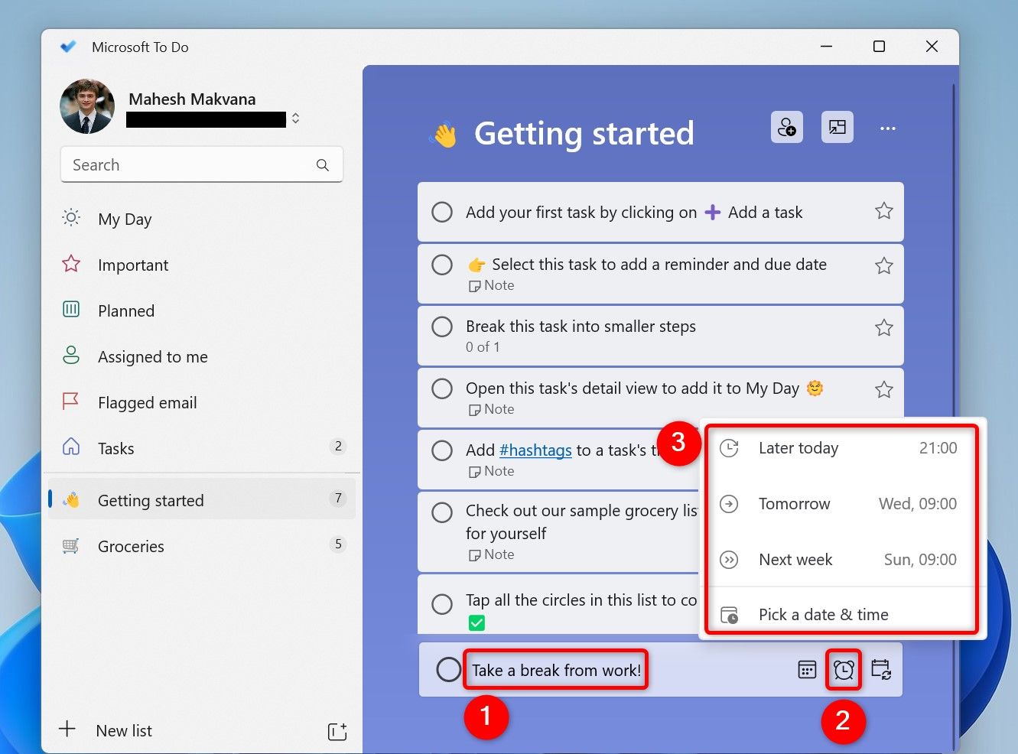Click the Tasks home icon in sidebar

point(71,447)
